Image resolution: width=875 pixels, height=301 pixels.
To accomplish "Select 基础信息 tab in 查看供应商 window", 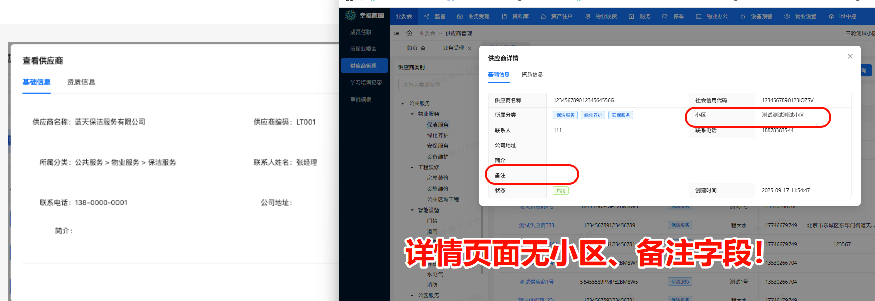I will point(37,82).
